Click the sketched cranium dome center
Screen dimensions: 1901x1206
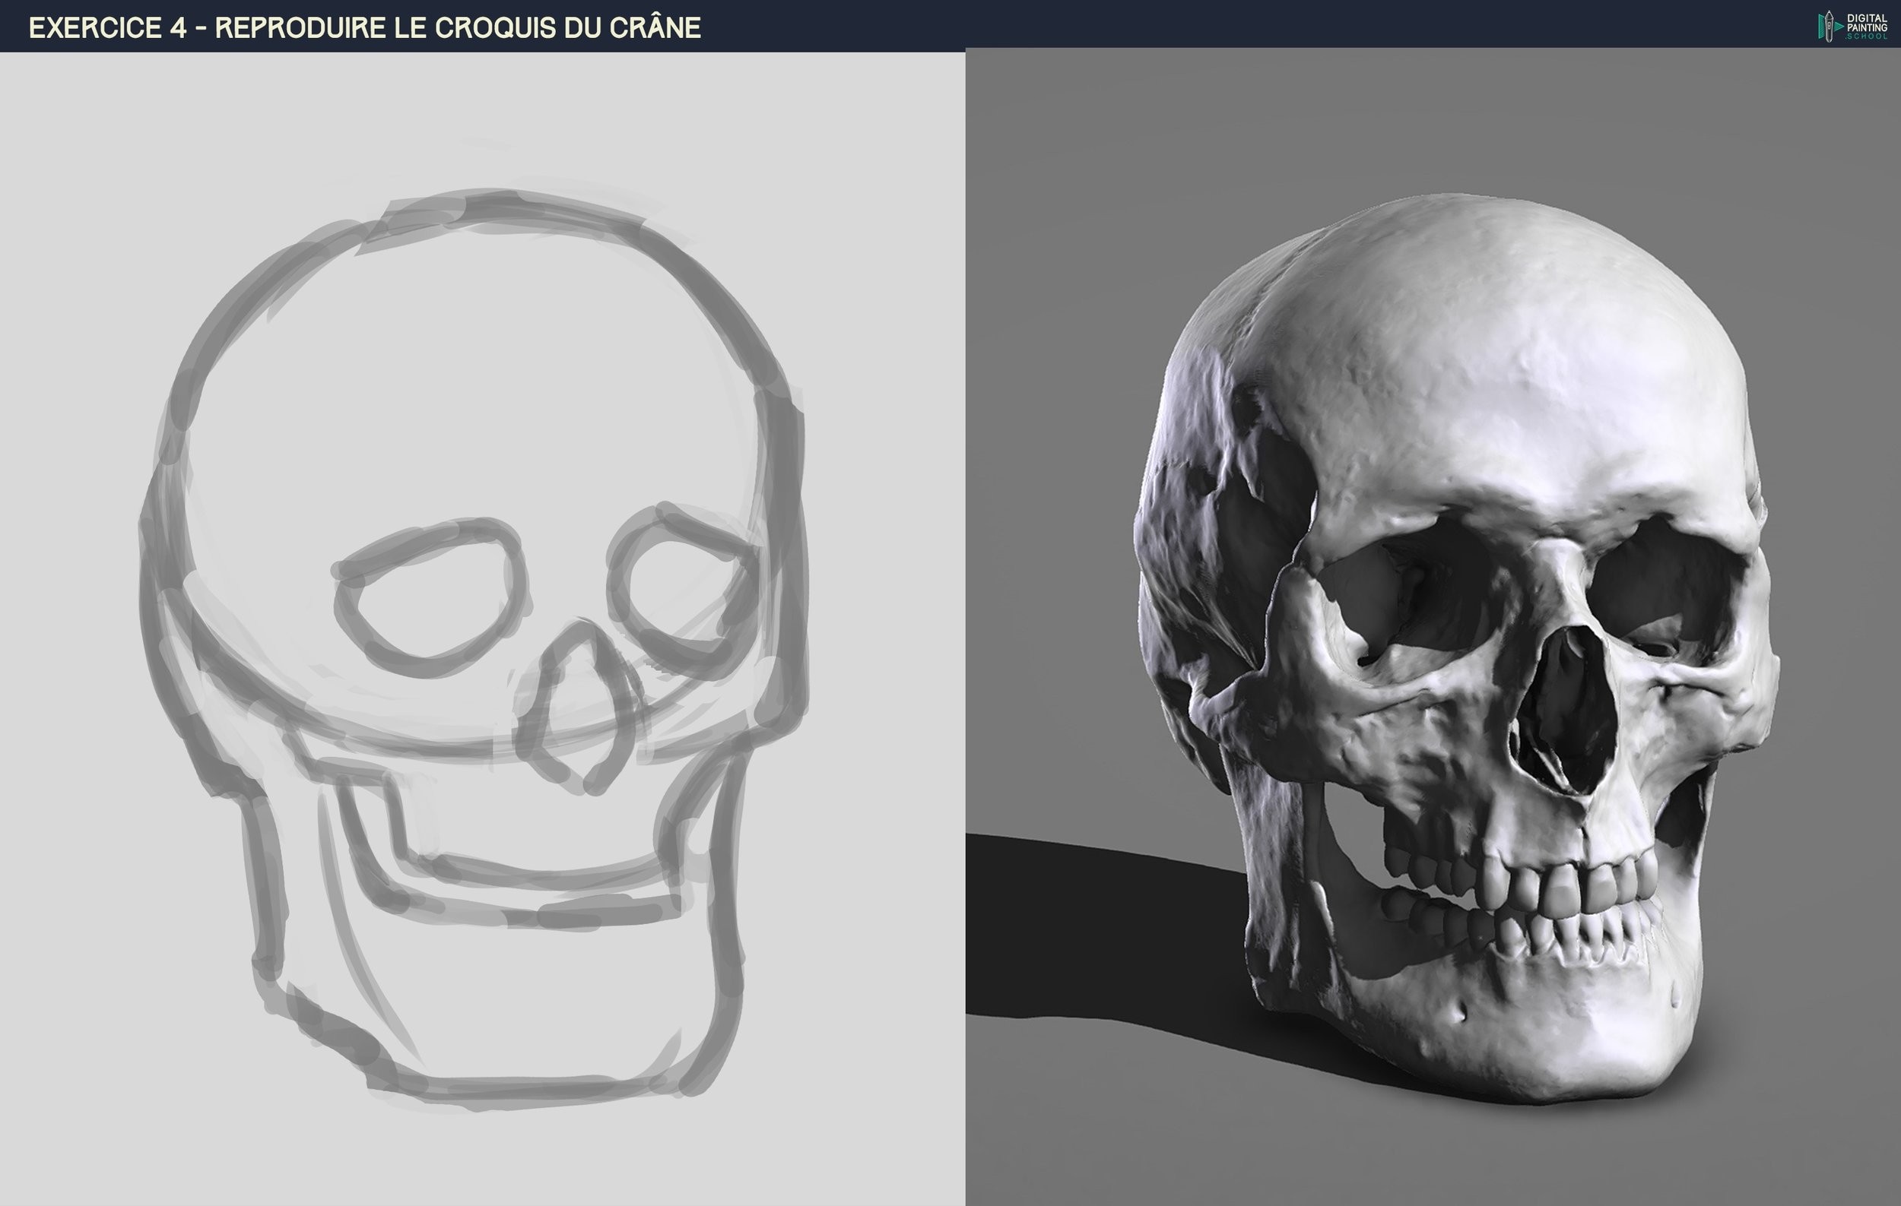pyautogui.click(x=474, y=378)
